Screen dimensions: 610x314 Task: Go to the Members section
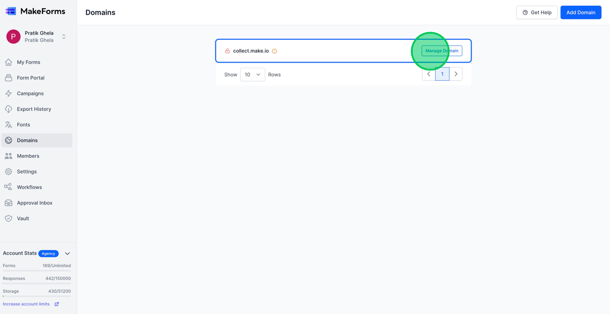point(27,155)
